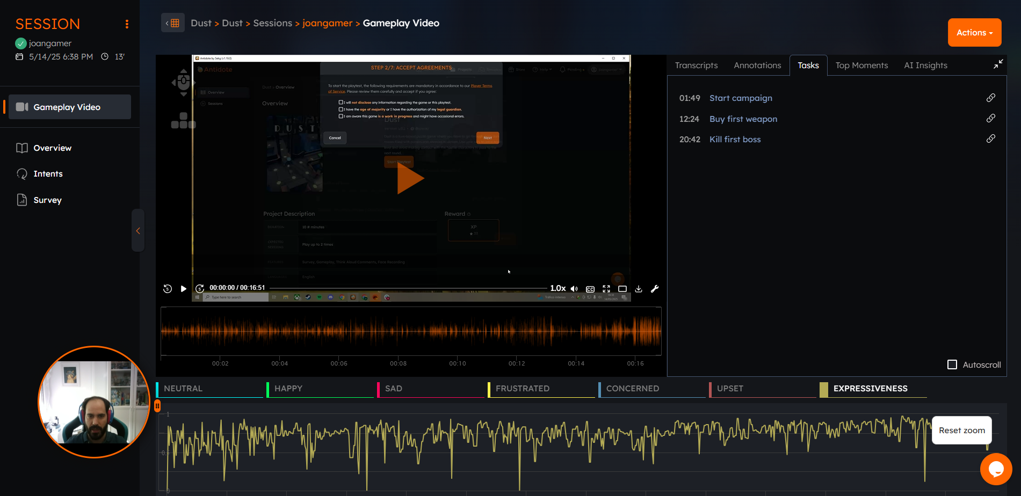Click the orange chart playhead handle
This screenshot has width=1021, height=496.
pos(157,406)
